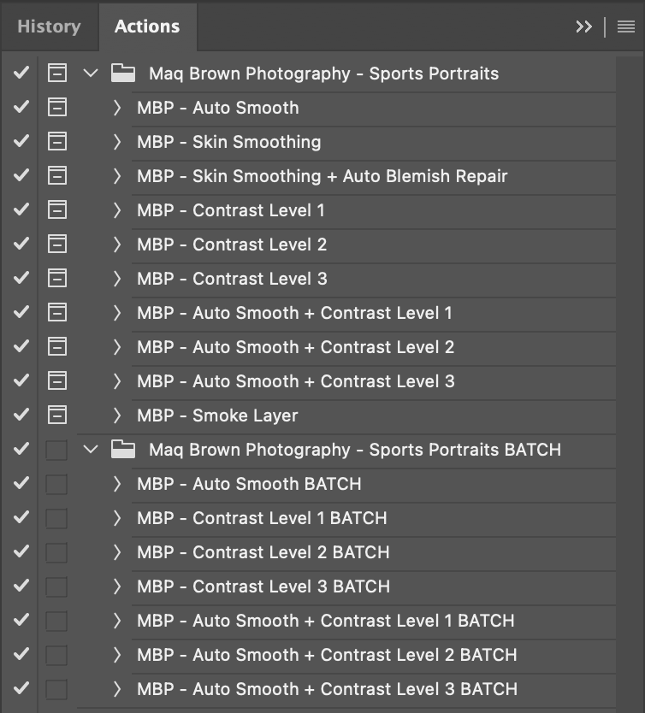Viewport: 645px width, 713px height.
Task: Enable dialog box for MBP - Contrast Level 3 BATCH
Action: point(56,586)
